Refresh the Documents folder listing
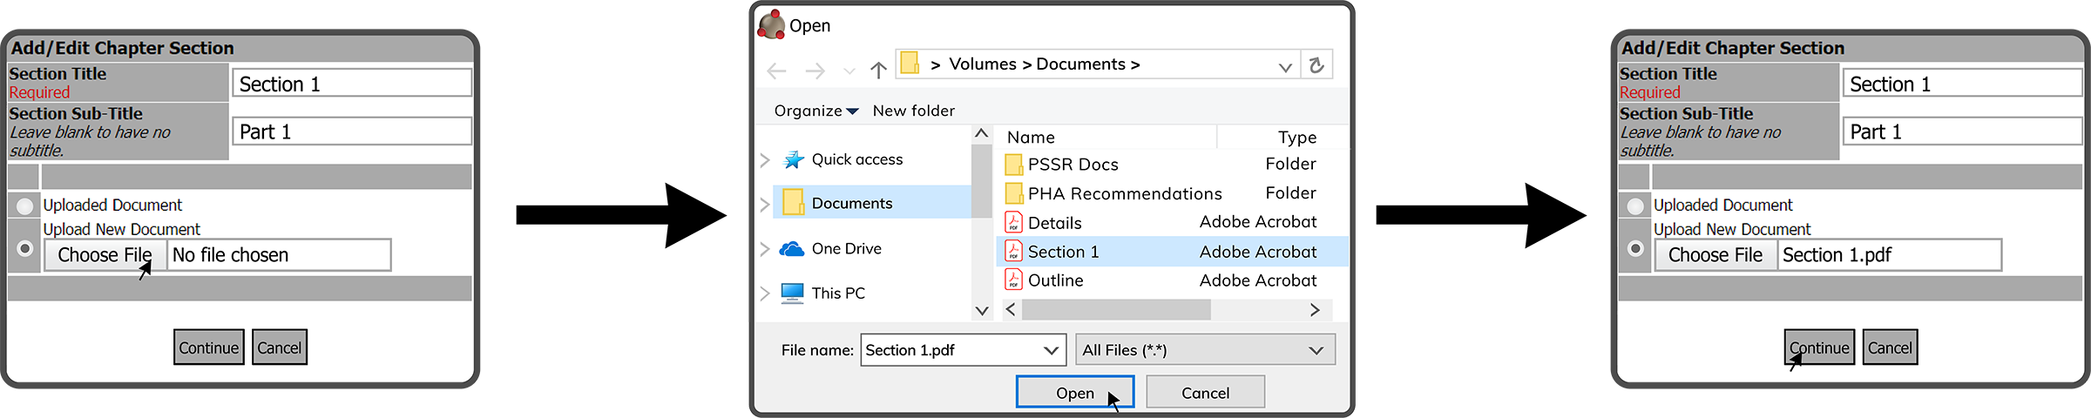2091x418 pixels. [1316, 65]
